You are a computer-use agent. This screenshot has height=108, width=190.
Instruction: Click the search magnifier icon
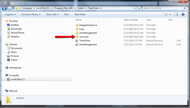pos(185,8)
